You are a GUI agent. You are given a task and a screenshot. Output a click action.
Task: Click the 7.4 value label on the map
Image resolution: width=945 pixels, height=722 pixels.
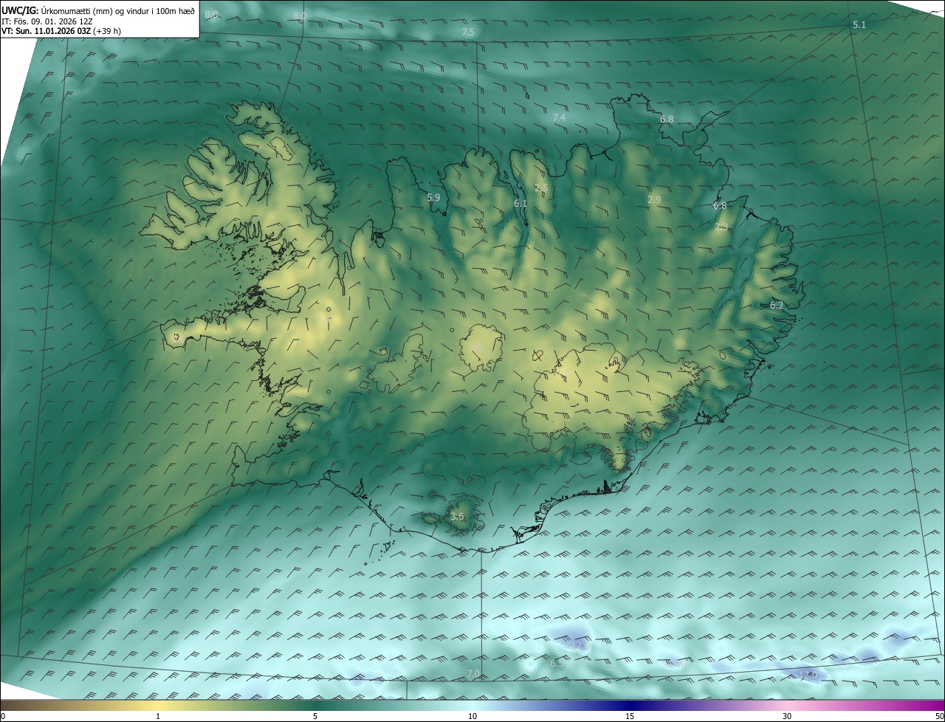click(x=559, y=118)
